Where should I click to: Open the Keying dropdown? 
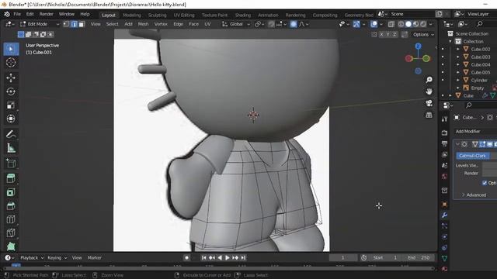tap(57, 258)
